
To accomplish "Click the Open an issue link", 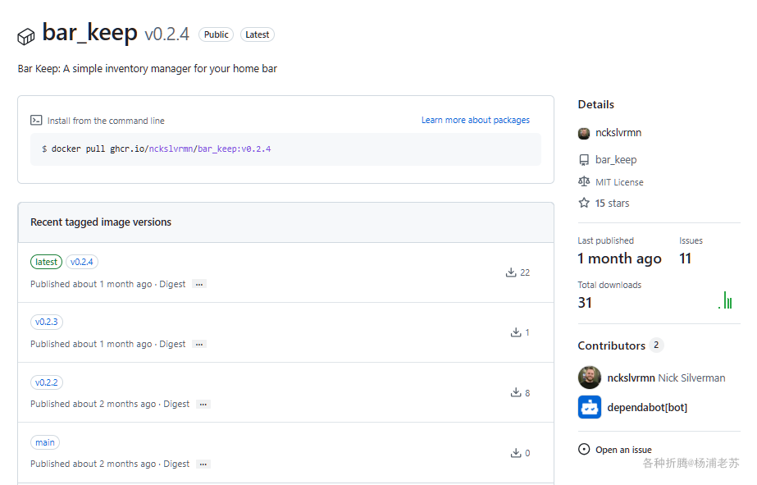I will point(623,450).
